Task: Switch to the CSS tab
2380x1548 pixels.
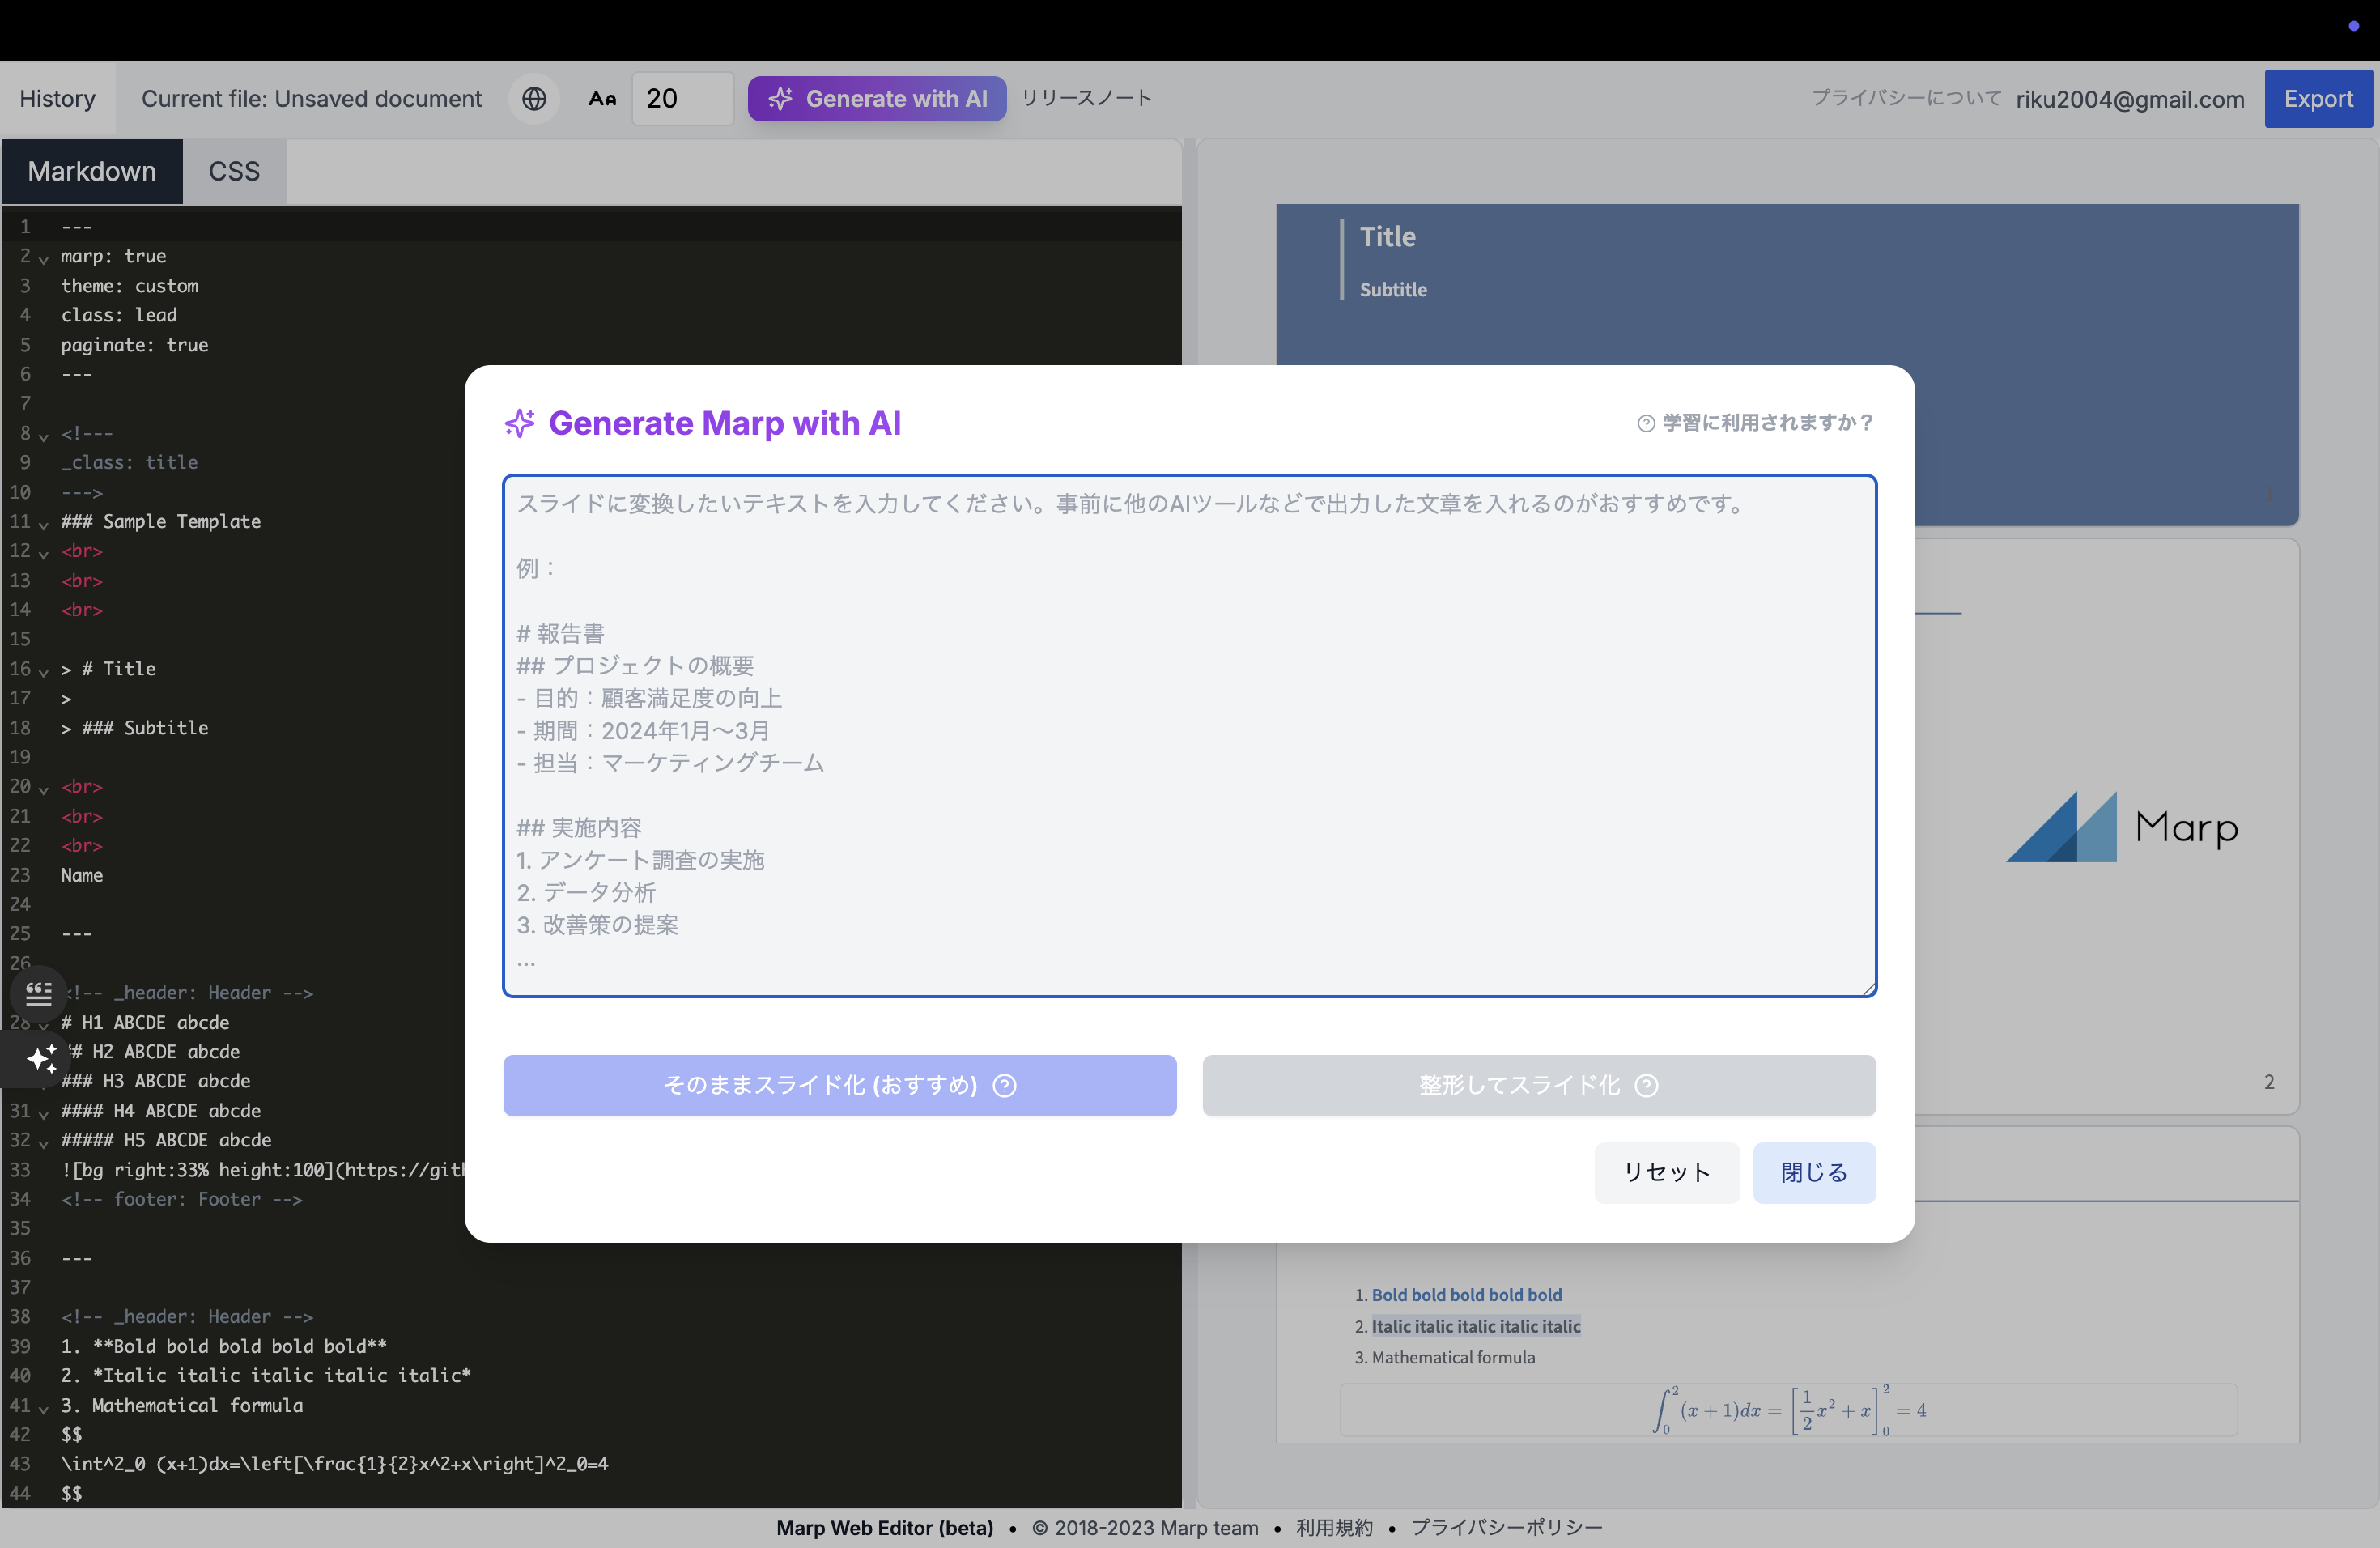Action: [234, 171]
